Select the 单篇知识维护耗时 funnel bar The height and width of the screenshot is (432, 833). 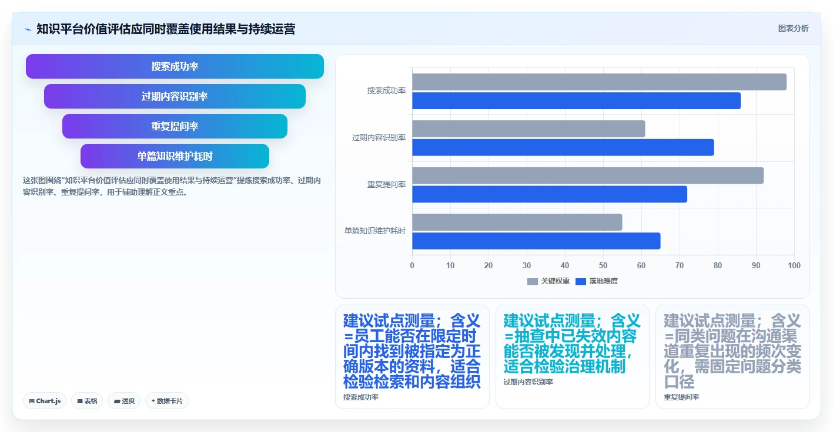point(175,156)
